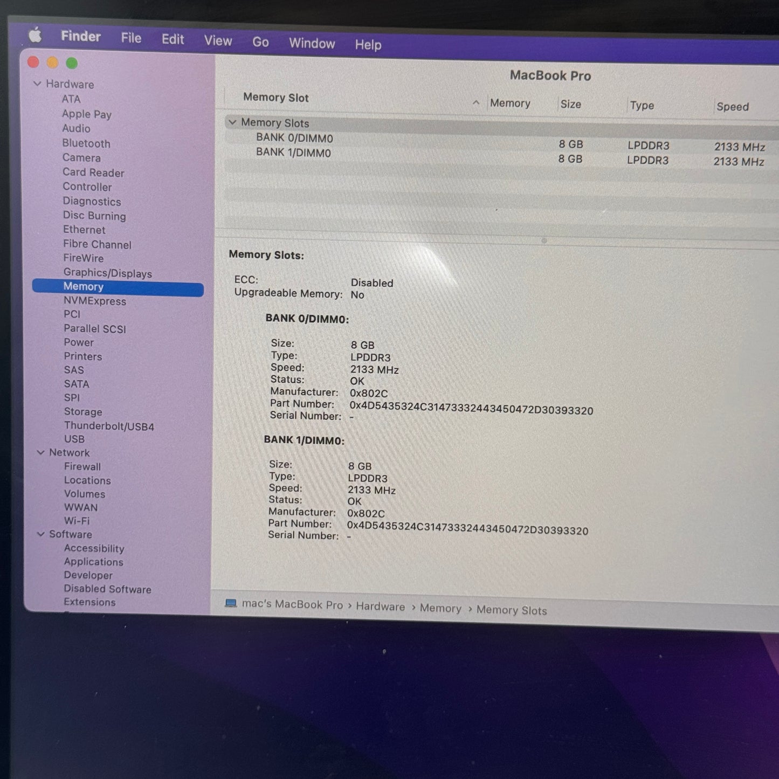Screen dimensions: 779x779
Task: Click the green zoom window button
Action: (71, 63)
